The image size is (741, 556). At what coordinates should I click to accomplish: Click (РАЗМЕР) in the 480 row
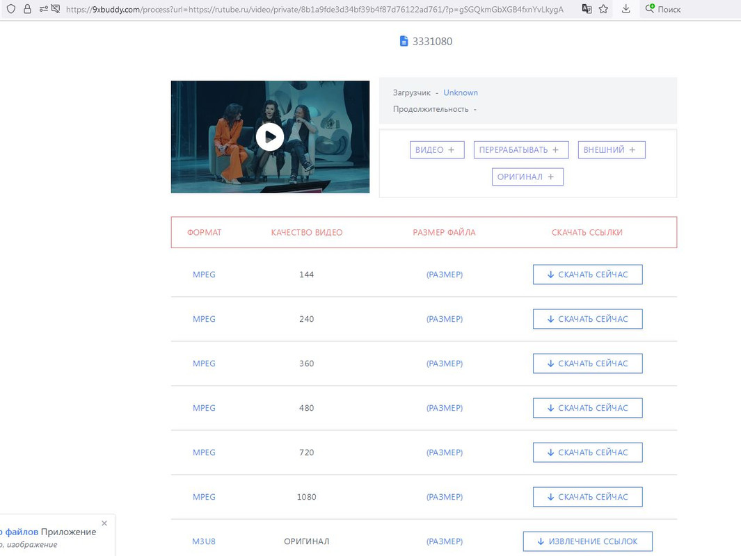coord(445,408)
